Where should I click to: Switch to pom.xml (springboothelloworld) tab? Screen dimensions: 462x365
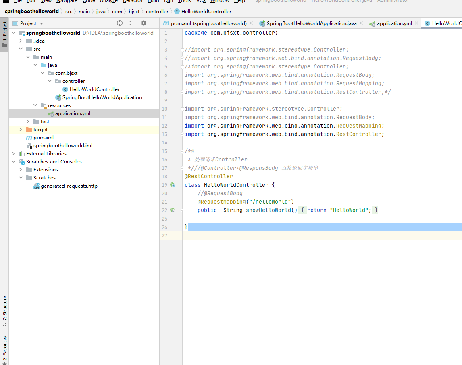pos(208,23)
